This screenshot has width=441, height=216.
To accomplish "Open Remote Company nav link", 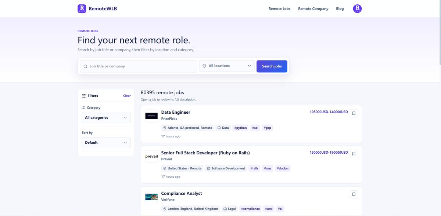I will [x=313, y=9].
